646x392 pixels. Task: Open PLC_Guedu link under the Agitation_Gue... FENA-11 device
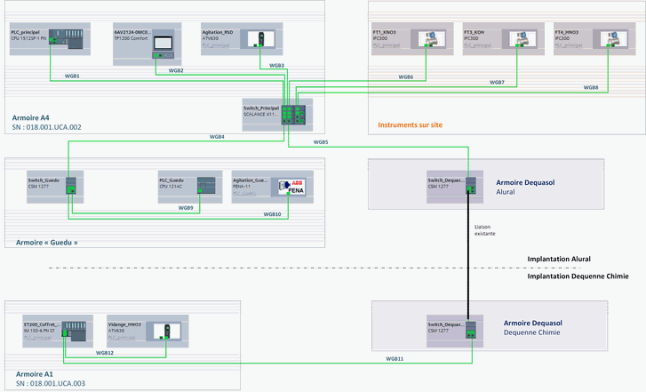[244, 193]
